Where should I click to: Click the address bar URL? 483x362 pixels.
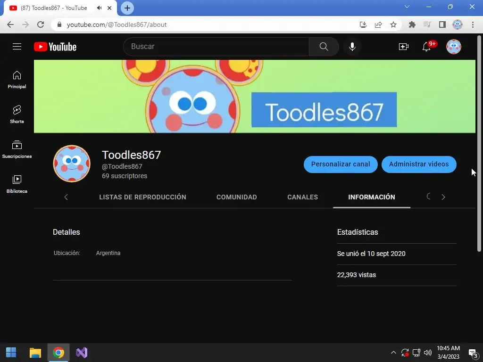[x=117, y=25]
